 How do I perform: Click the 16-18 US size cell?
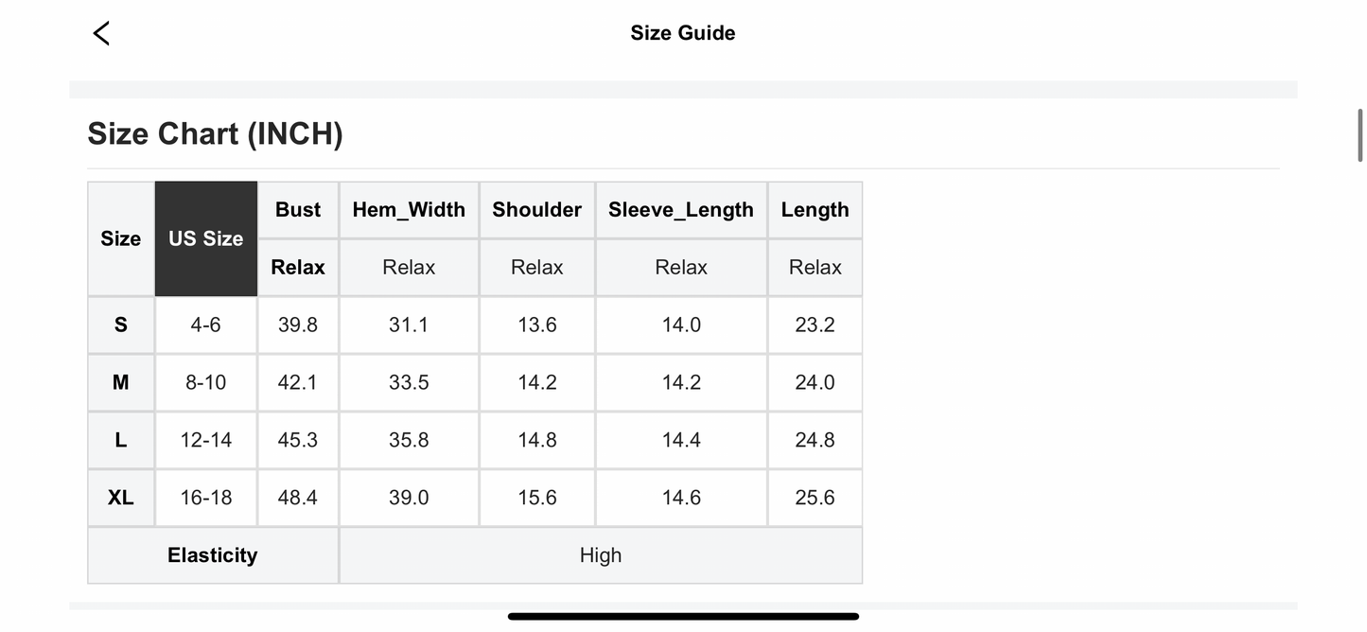pyautogui.click(x=205, y=498)
